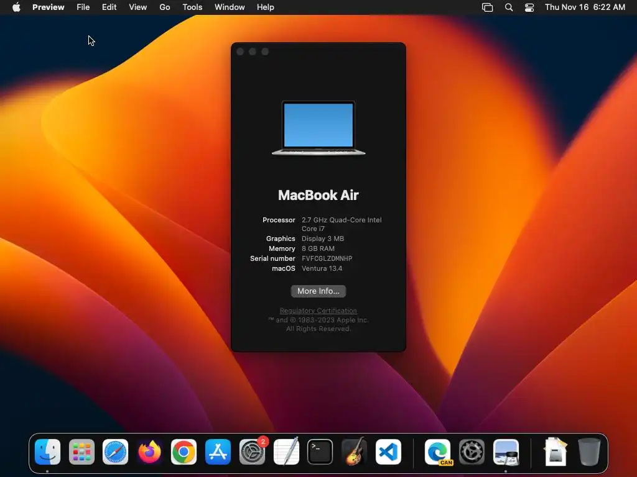637x477 pixels.
Task: Launch Safari from the dock
Action: [115, 452]
